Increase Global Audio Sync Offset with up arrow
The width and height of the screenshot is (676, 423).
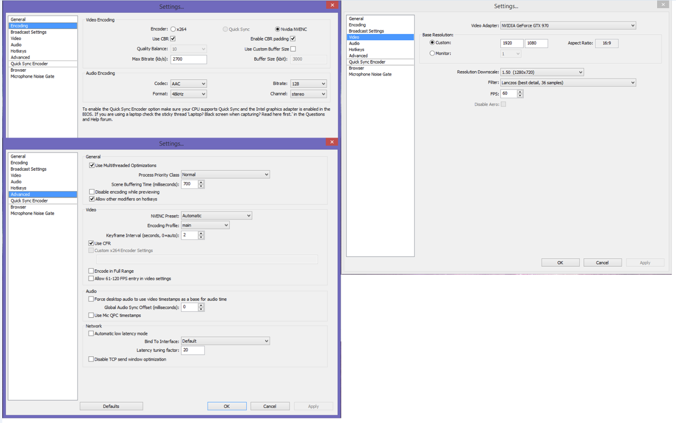click(201, 305)
